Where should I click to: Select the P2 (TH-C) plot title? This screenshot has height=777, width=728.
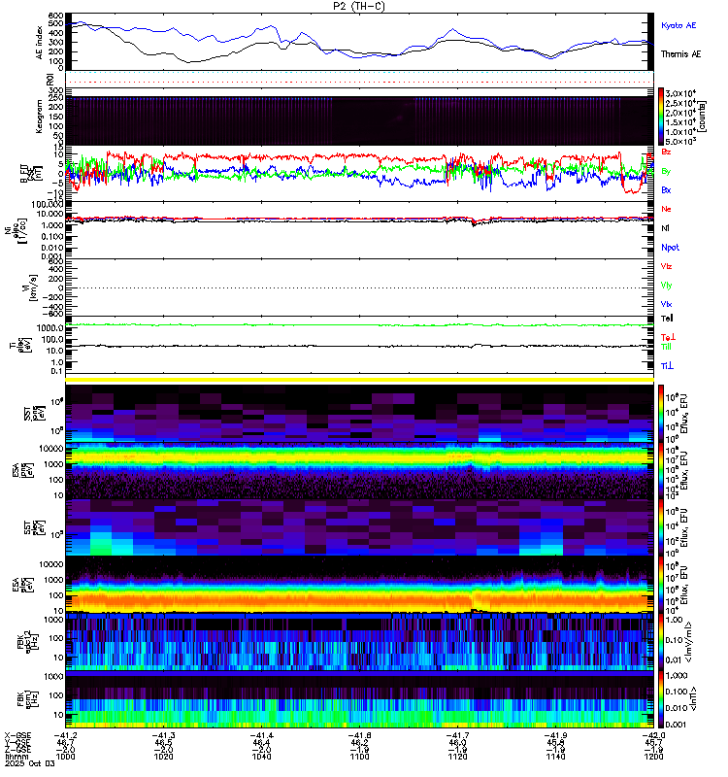(359, 6)
